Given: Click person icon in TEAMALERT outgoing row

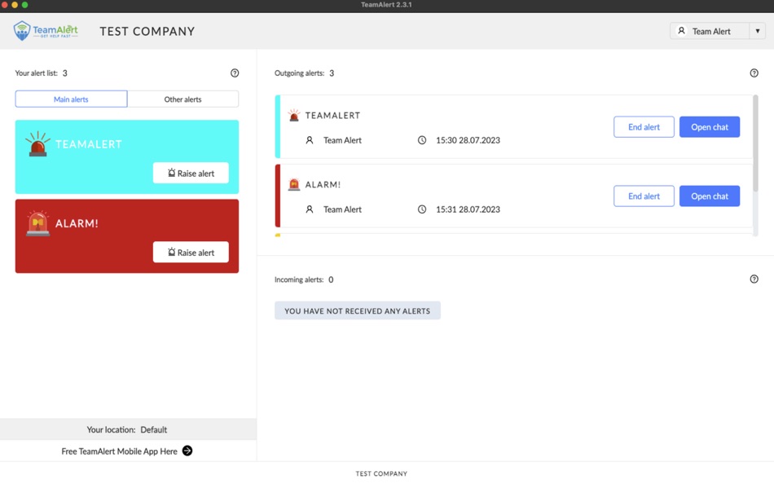Looking at the screenshot, I should point(310,140).
